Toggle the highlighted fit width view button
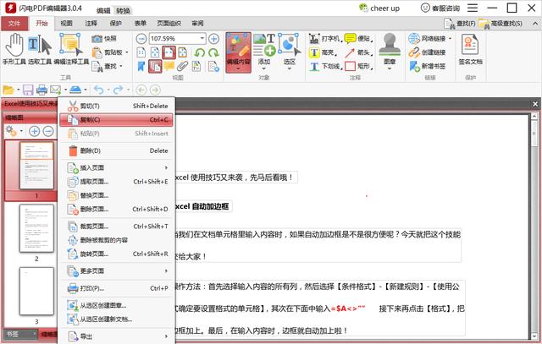Viewport: 542px width, 344px height. point(169,52)
